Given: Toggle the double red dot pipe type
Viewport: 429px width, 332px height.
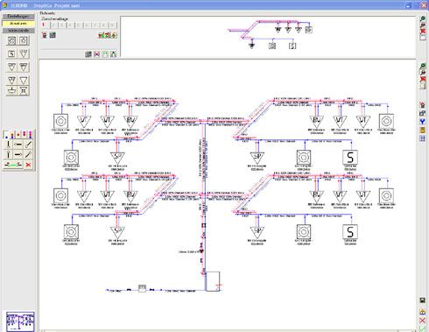Looking at the screenshot, I should [x=25, y=135].
